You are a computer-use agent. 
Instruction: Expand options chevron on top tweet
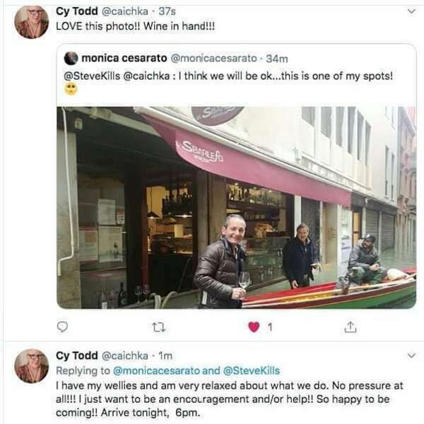click(411, 11)
